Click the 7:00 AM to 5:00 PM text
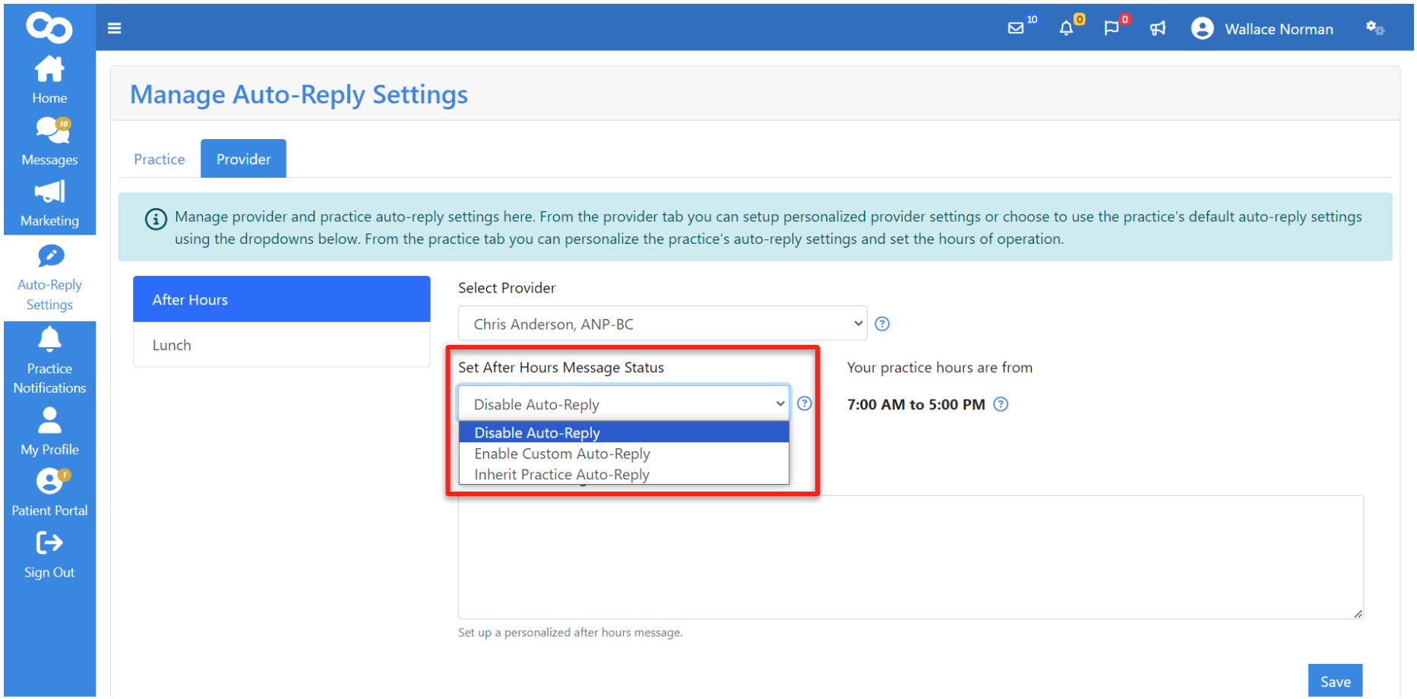 (916, 404)
